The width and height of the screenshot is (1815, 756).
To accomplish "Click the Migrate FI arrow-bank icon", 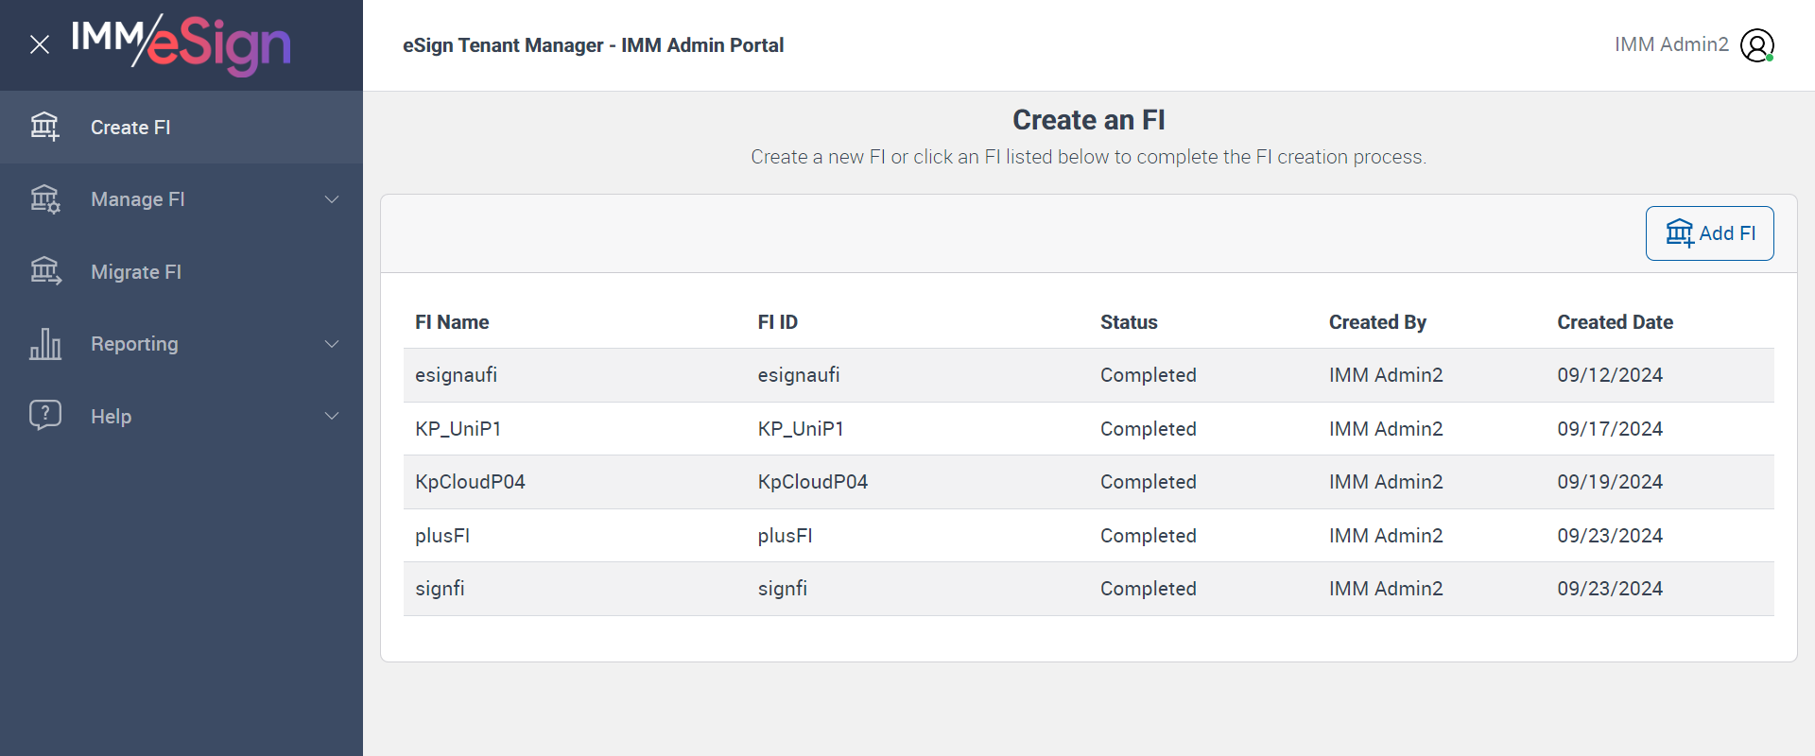I will click(x=44, y=271).
